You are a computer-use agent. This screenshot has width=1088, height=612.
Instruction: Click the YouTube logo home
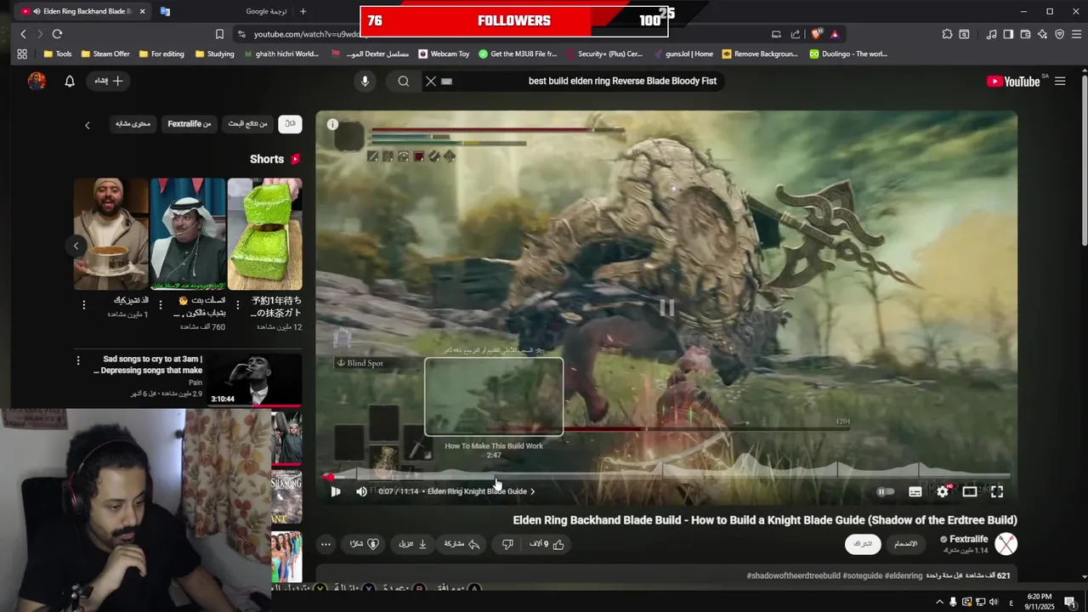[1013, 82]
